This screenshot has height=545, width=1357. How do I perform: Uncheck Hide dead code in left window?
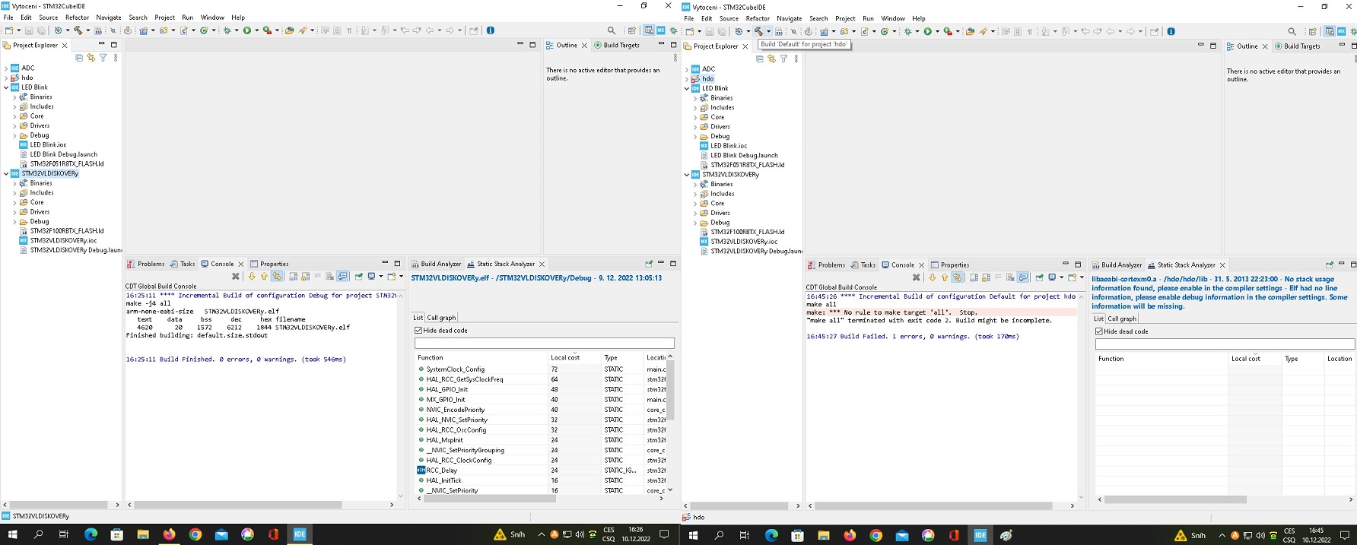coord(418,331)
